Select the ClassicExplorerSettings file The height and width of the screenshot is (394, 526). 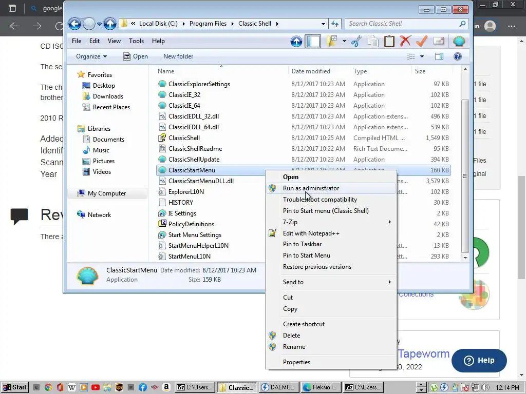coord(199,84)
